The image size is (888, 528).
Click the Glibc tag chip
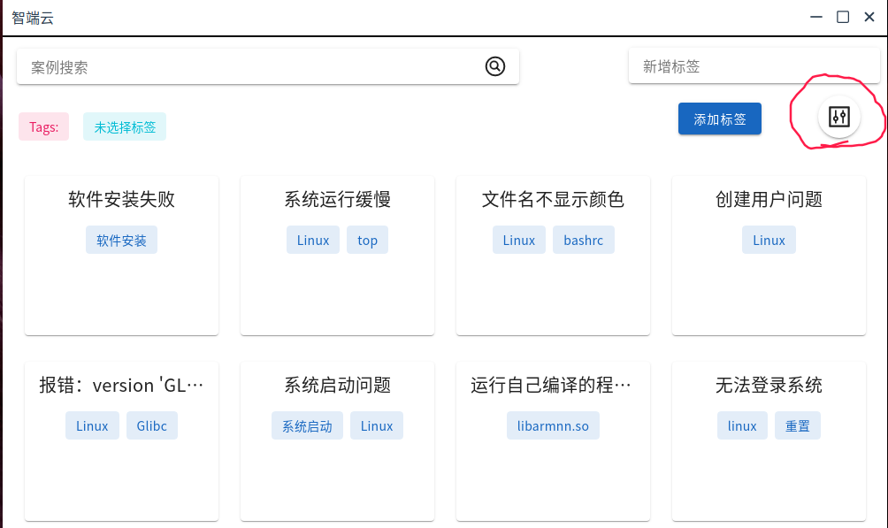(x=151, y=426)
